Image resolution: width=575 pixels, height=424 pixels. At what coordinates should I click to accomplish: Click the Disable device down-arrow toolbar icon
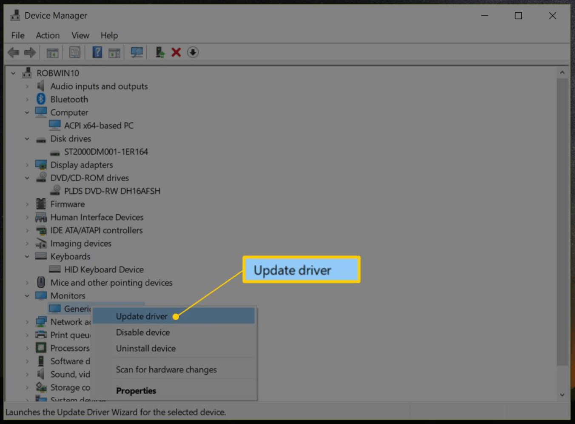click(x=193, y=52)
